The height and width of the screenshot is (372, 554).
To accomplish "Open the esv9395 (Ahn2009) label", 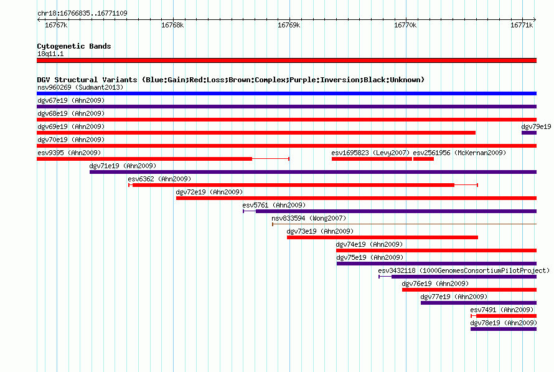I will (x=69, y=153).
